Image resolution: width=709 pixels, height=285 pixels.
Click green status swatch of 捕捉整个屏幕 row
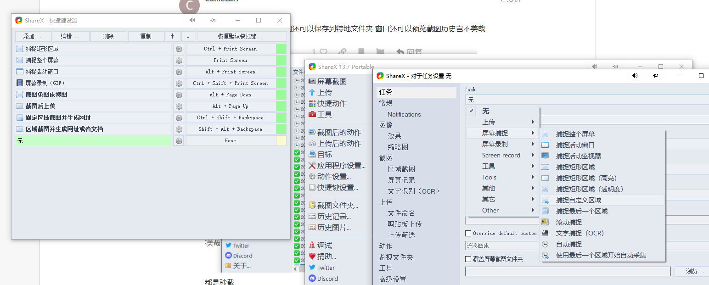coord(281,61)
